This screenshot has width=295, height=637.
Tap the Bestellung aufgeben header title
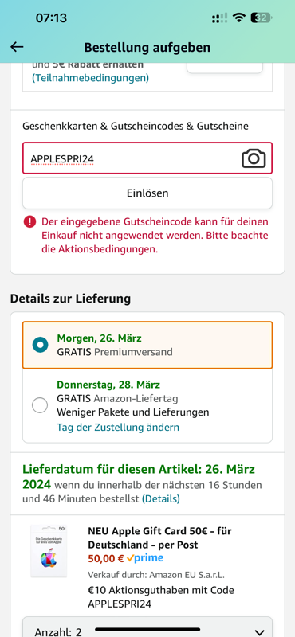(147, 47)
